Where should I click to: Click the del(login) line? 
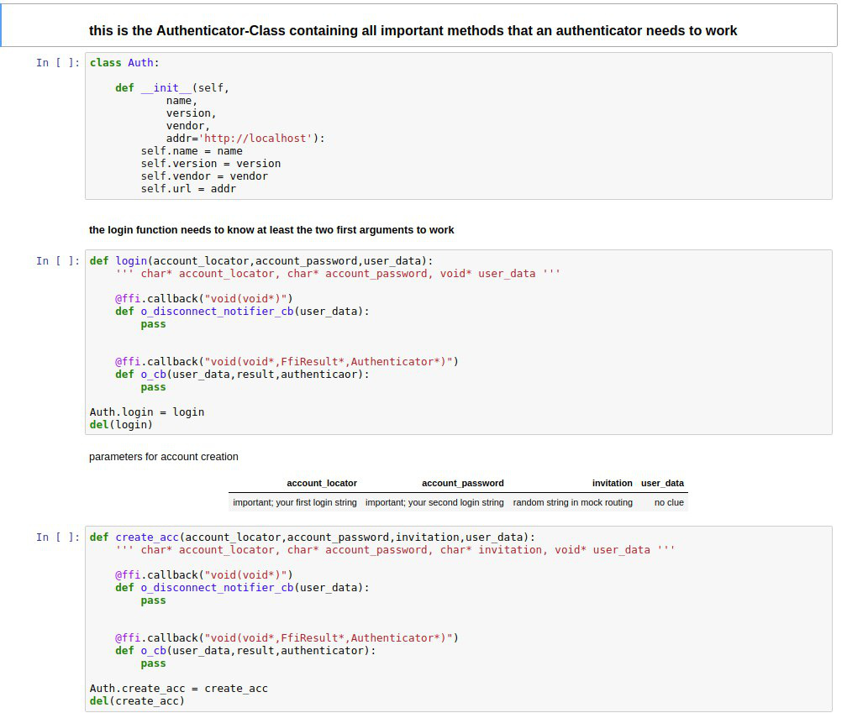[122, 425]
